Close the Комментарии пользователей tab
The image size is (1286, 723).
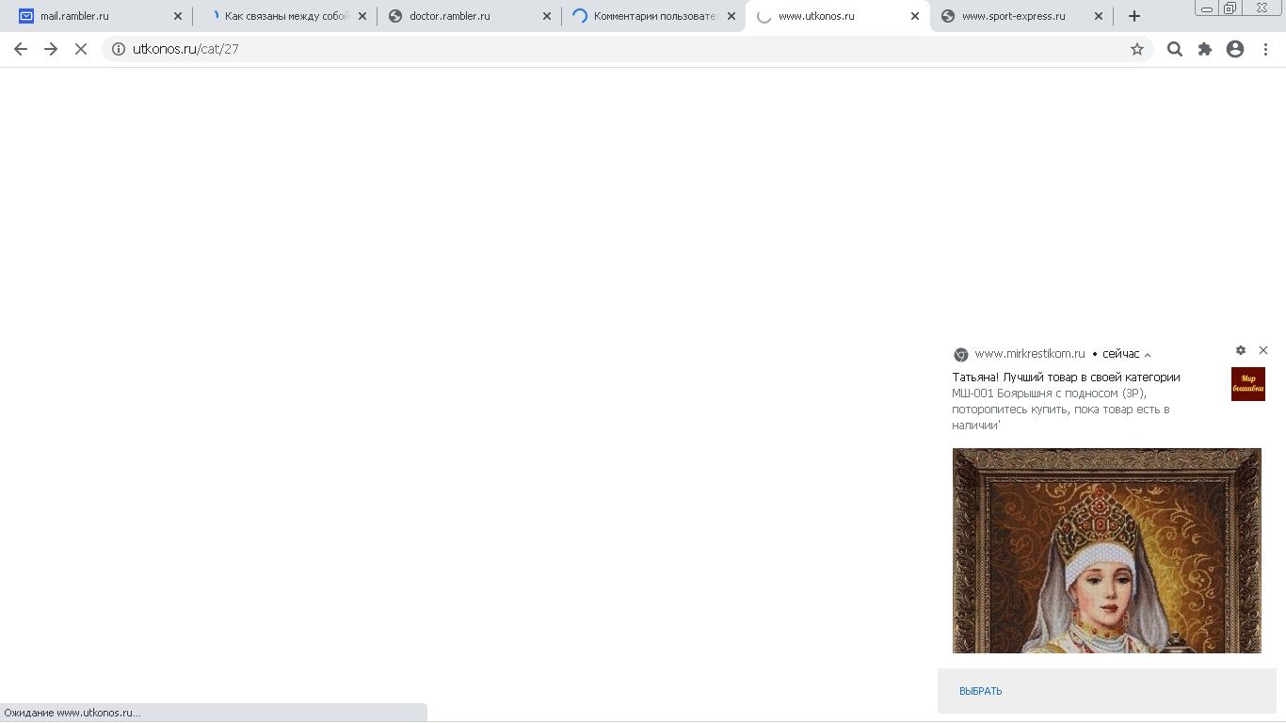coord(731,16)
